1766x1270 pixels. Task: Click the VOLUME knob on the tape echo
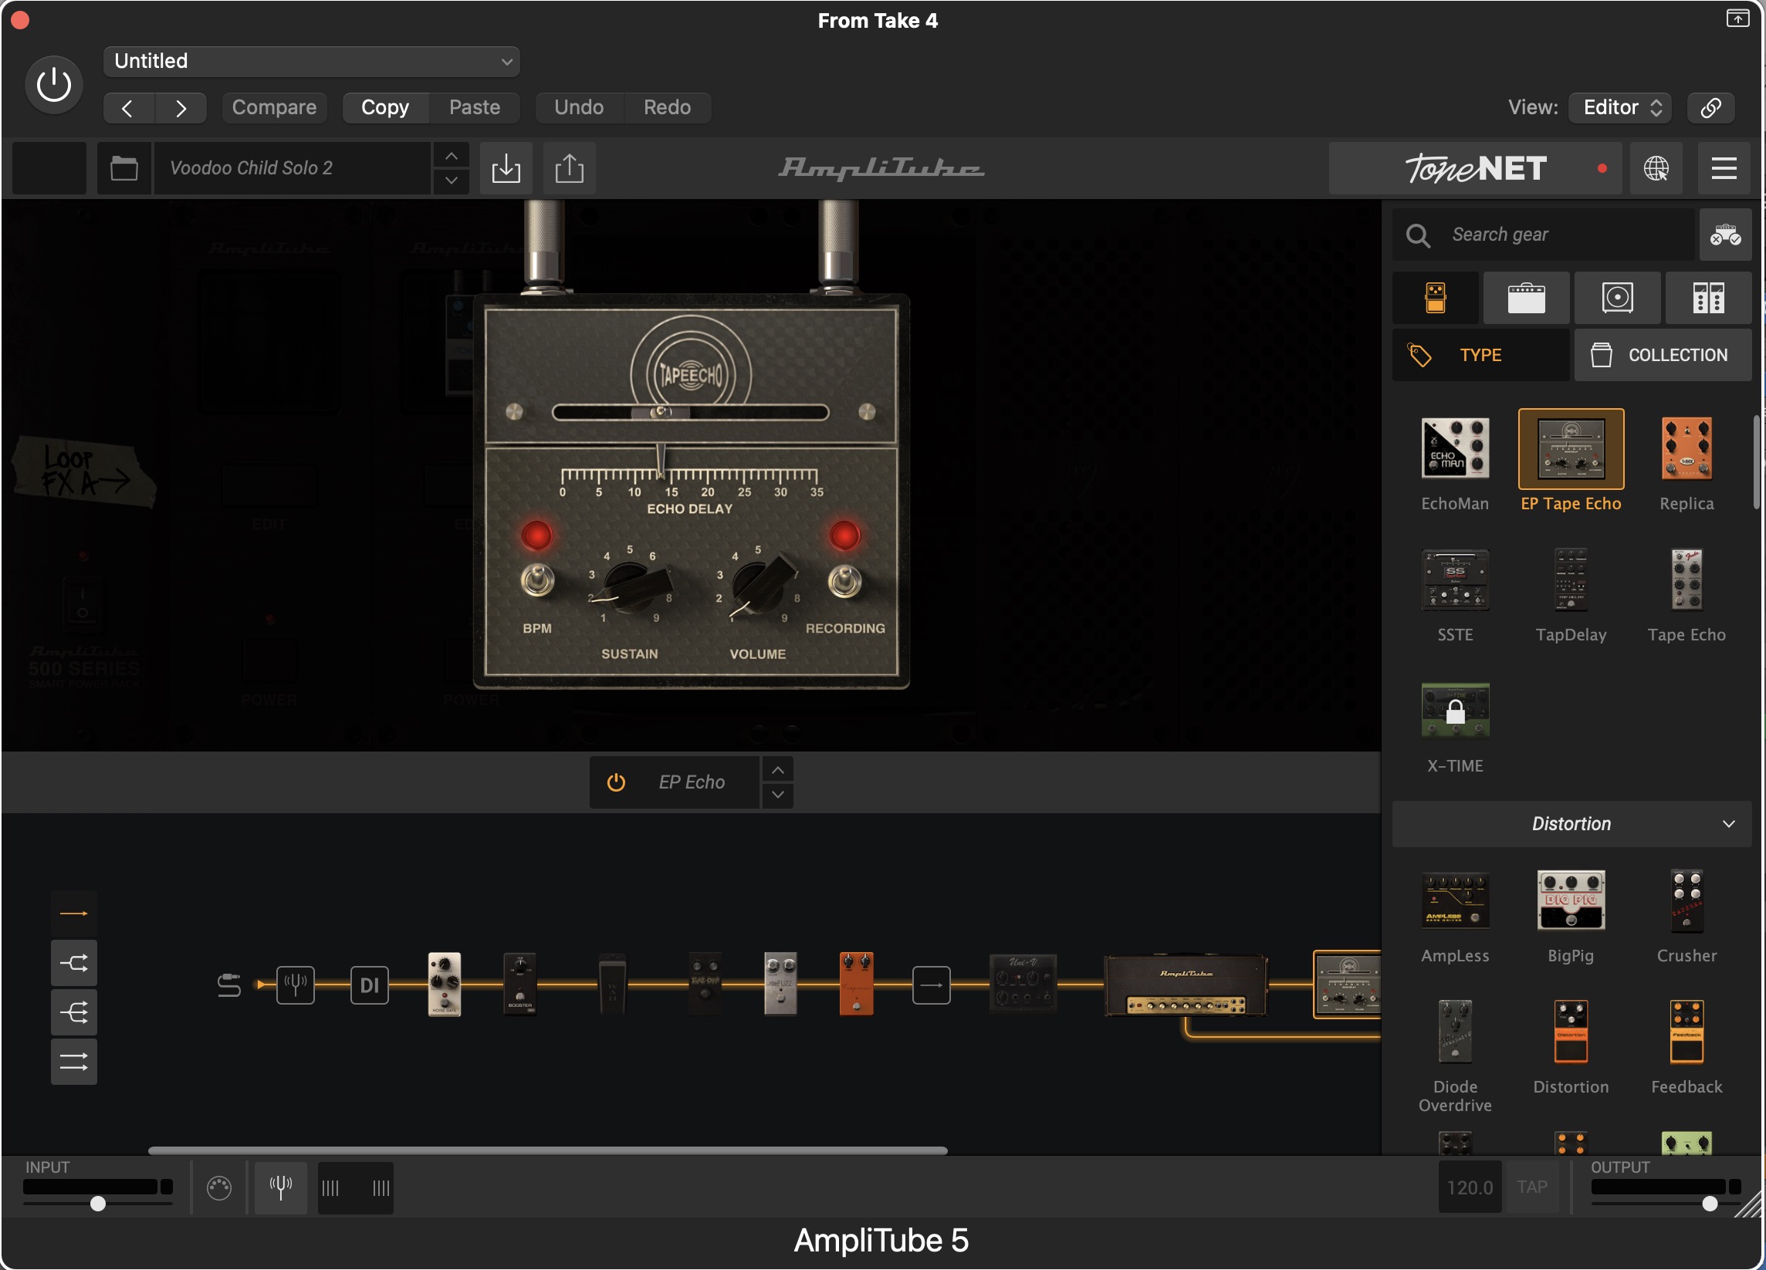coord(763,585)
